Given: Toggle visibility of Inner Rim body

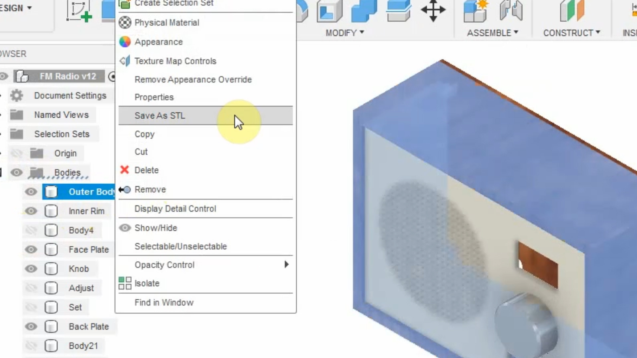Looking at the screenshot, I should click(x=31, y=211).
